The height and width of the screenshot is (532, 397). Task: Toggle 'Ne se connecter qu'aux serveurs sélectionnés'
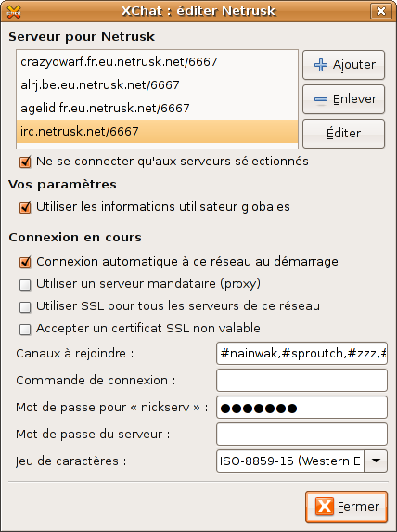coord(25,162)
